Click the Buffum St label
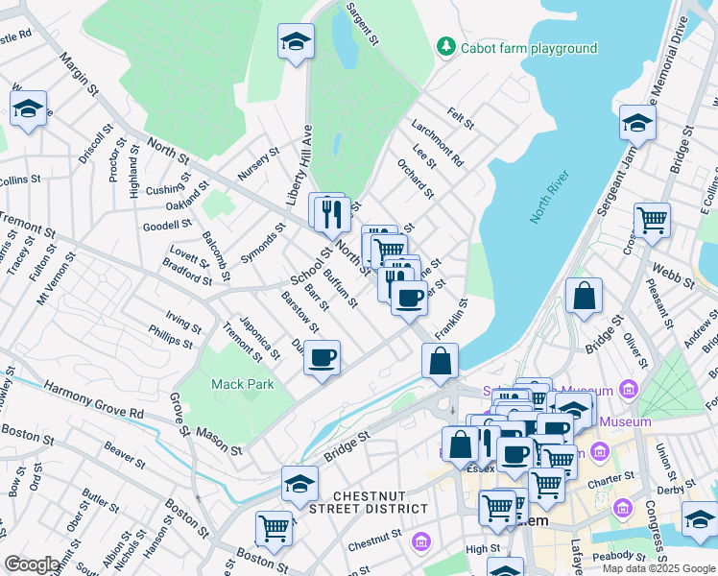 tap(340, 288)
